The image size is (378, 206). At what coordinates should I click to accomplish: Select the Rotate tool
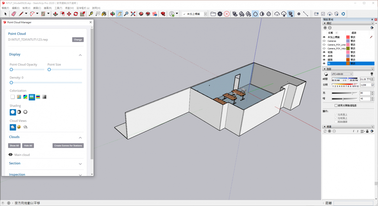pos(76,14)
